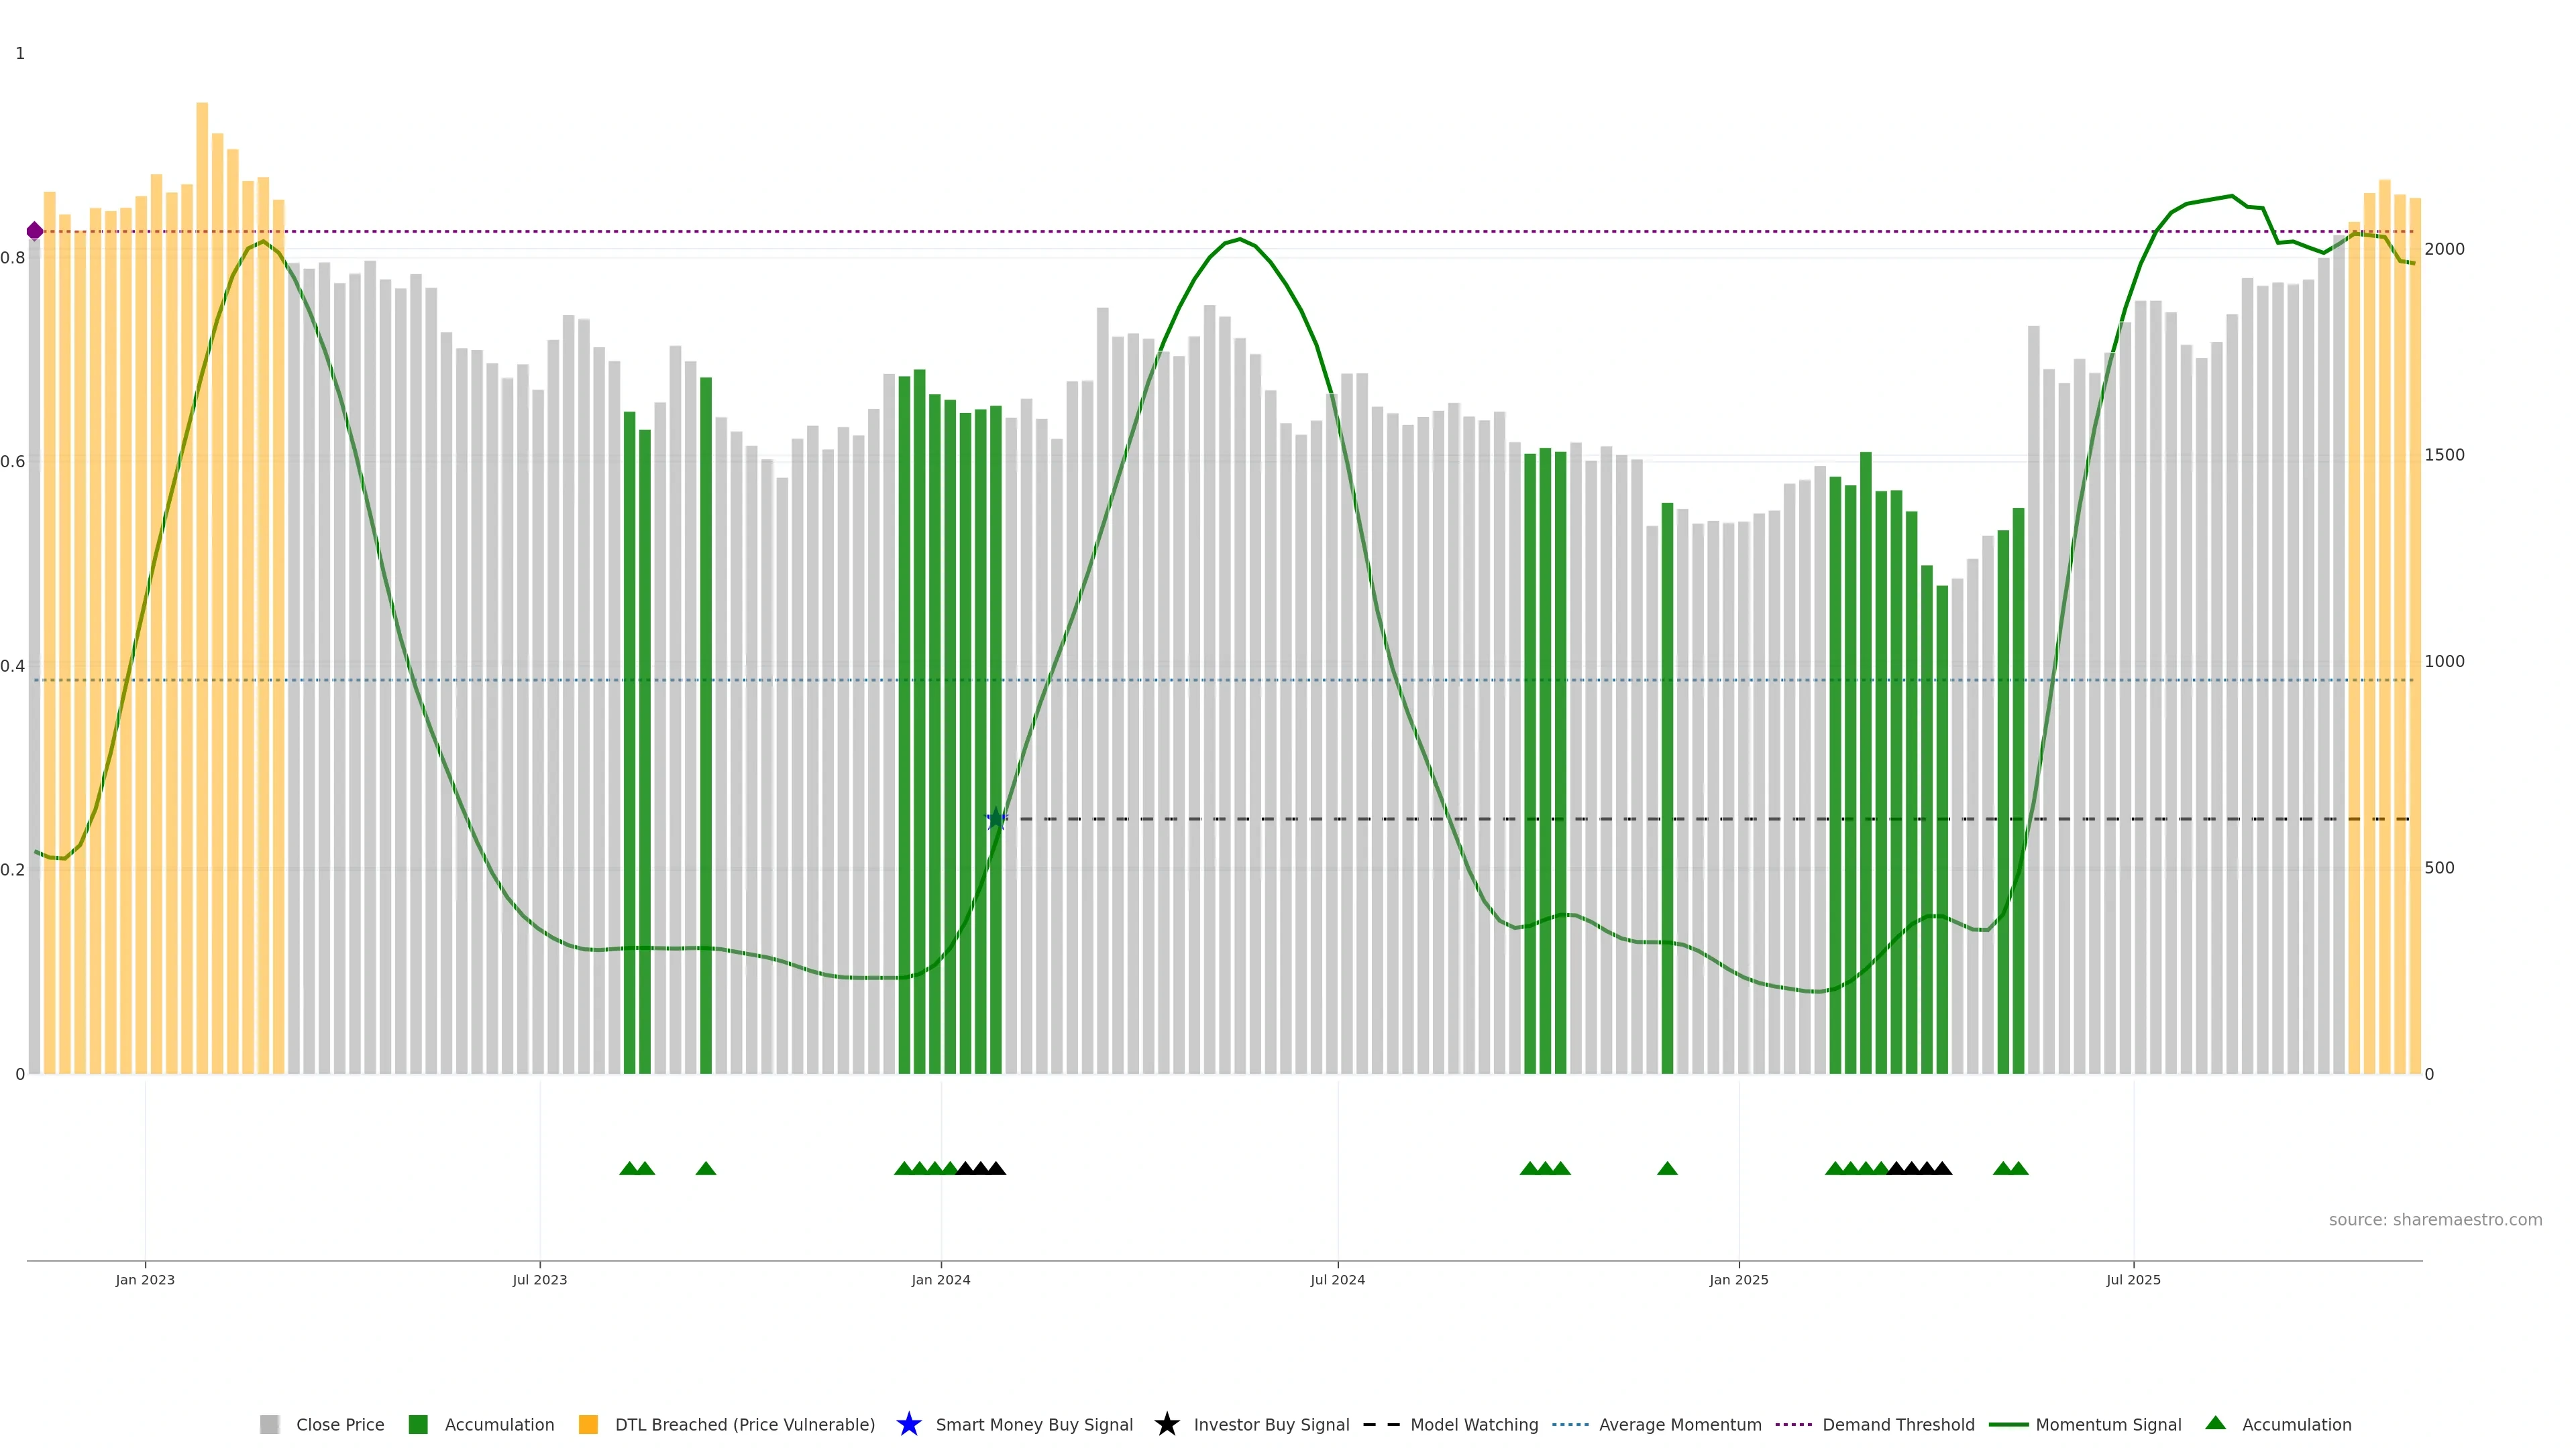Click the Jan 2024 axis label
This screenshot has width=2576, height=1448.
click(940, 1279)
